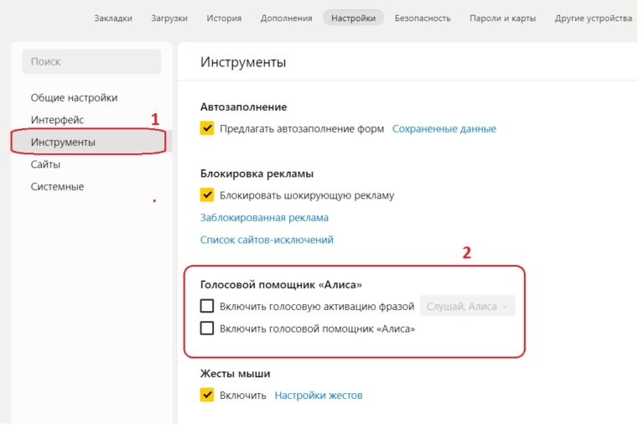Open the Пароли и карты tab
The image size is (644, 430).
point(502,18)
